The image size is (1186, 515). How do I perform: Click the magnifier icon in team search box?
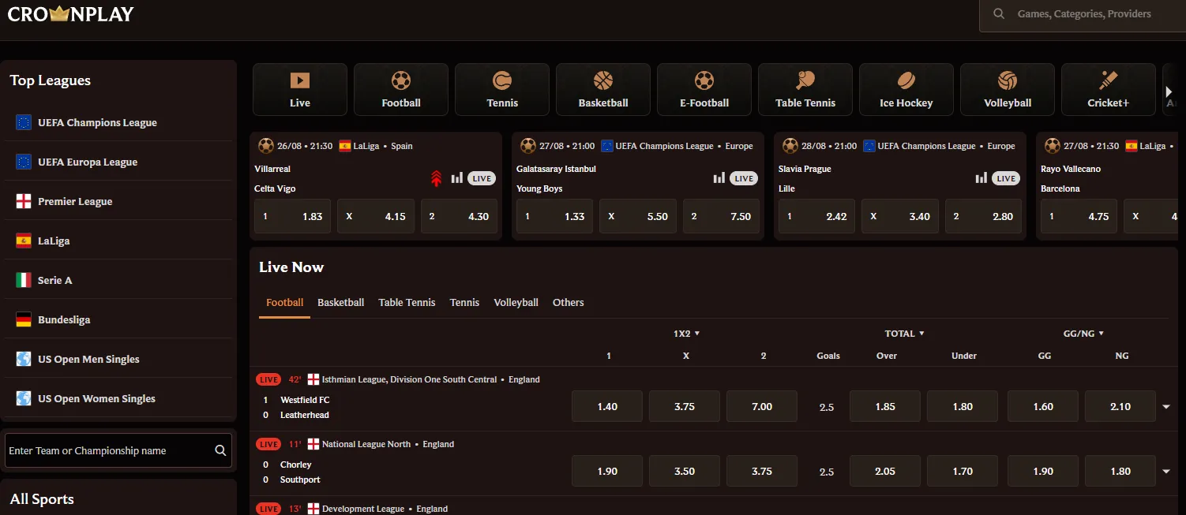[220, 450]
